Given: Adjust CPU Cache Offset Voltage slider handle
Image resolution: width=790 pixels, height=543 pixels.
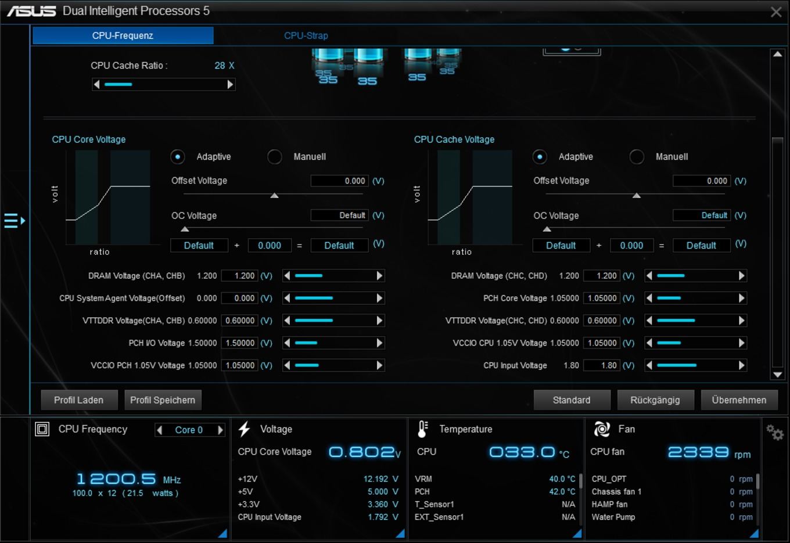Looking at the screenshot, I should click(637, 196).
